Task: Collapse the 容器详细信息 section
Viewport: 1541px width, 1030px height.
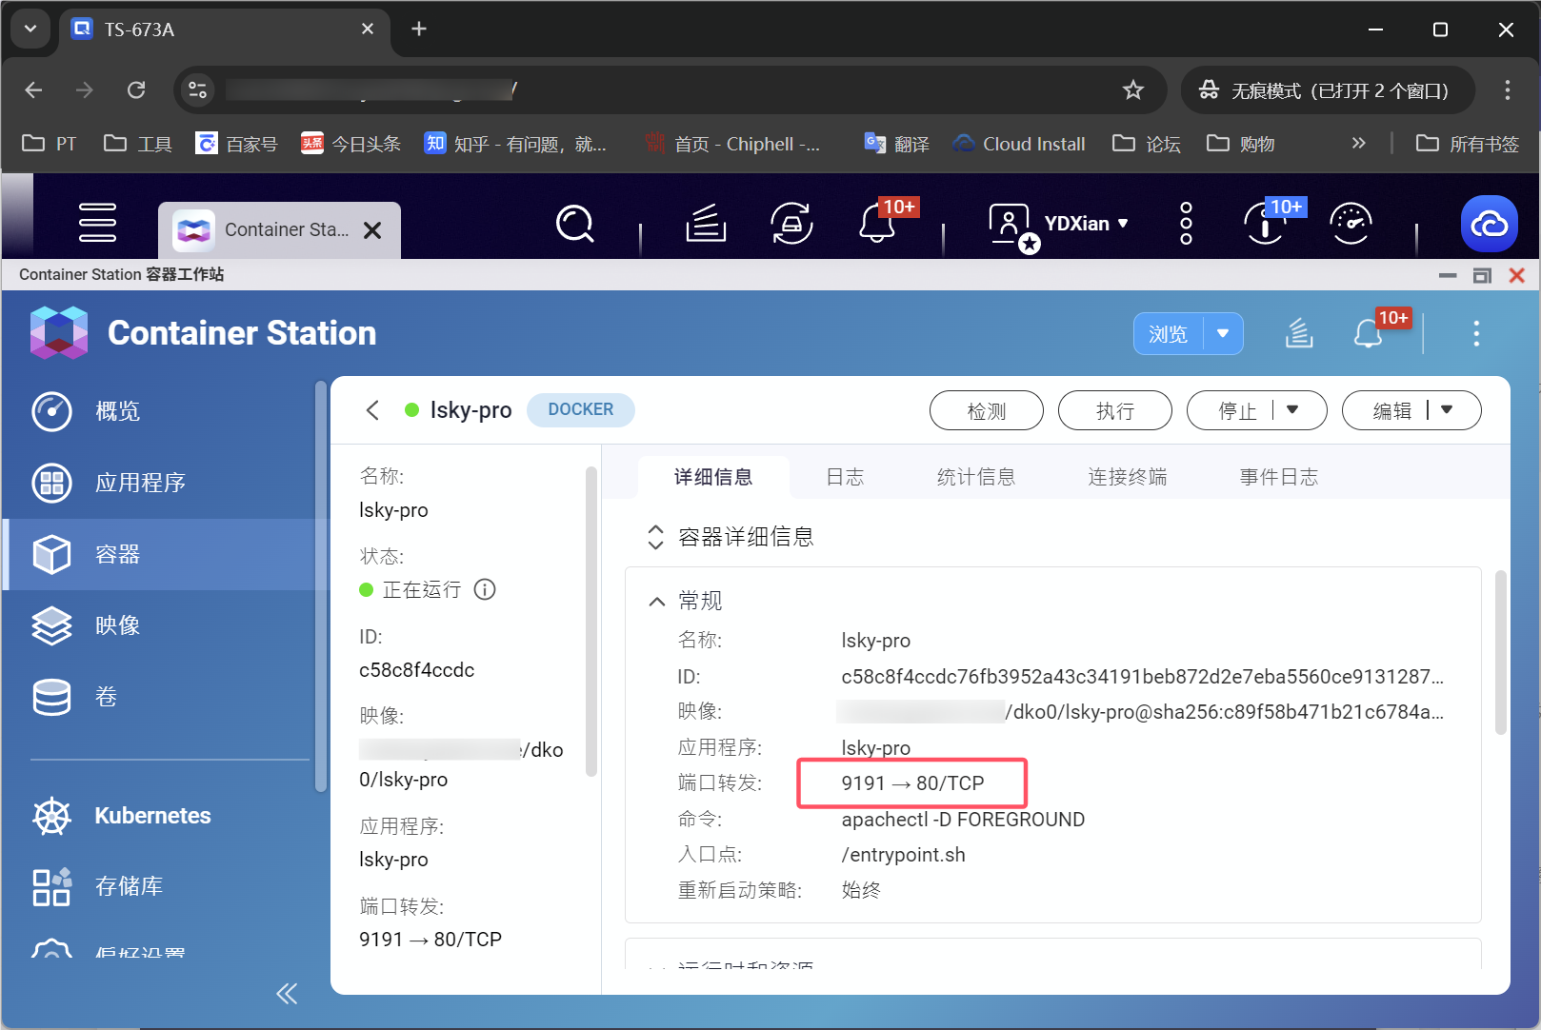Action: (x=655, y=537)
